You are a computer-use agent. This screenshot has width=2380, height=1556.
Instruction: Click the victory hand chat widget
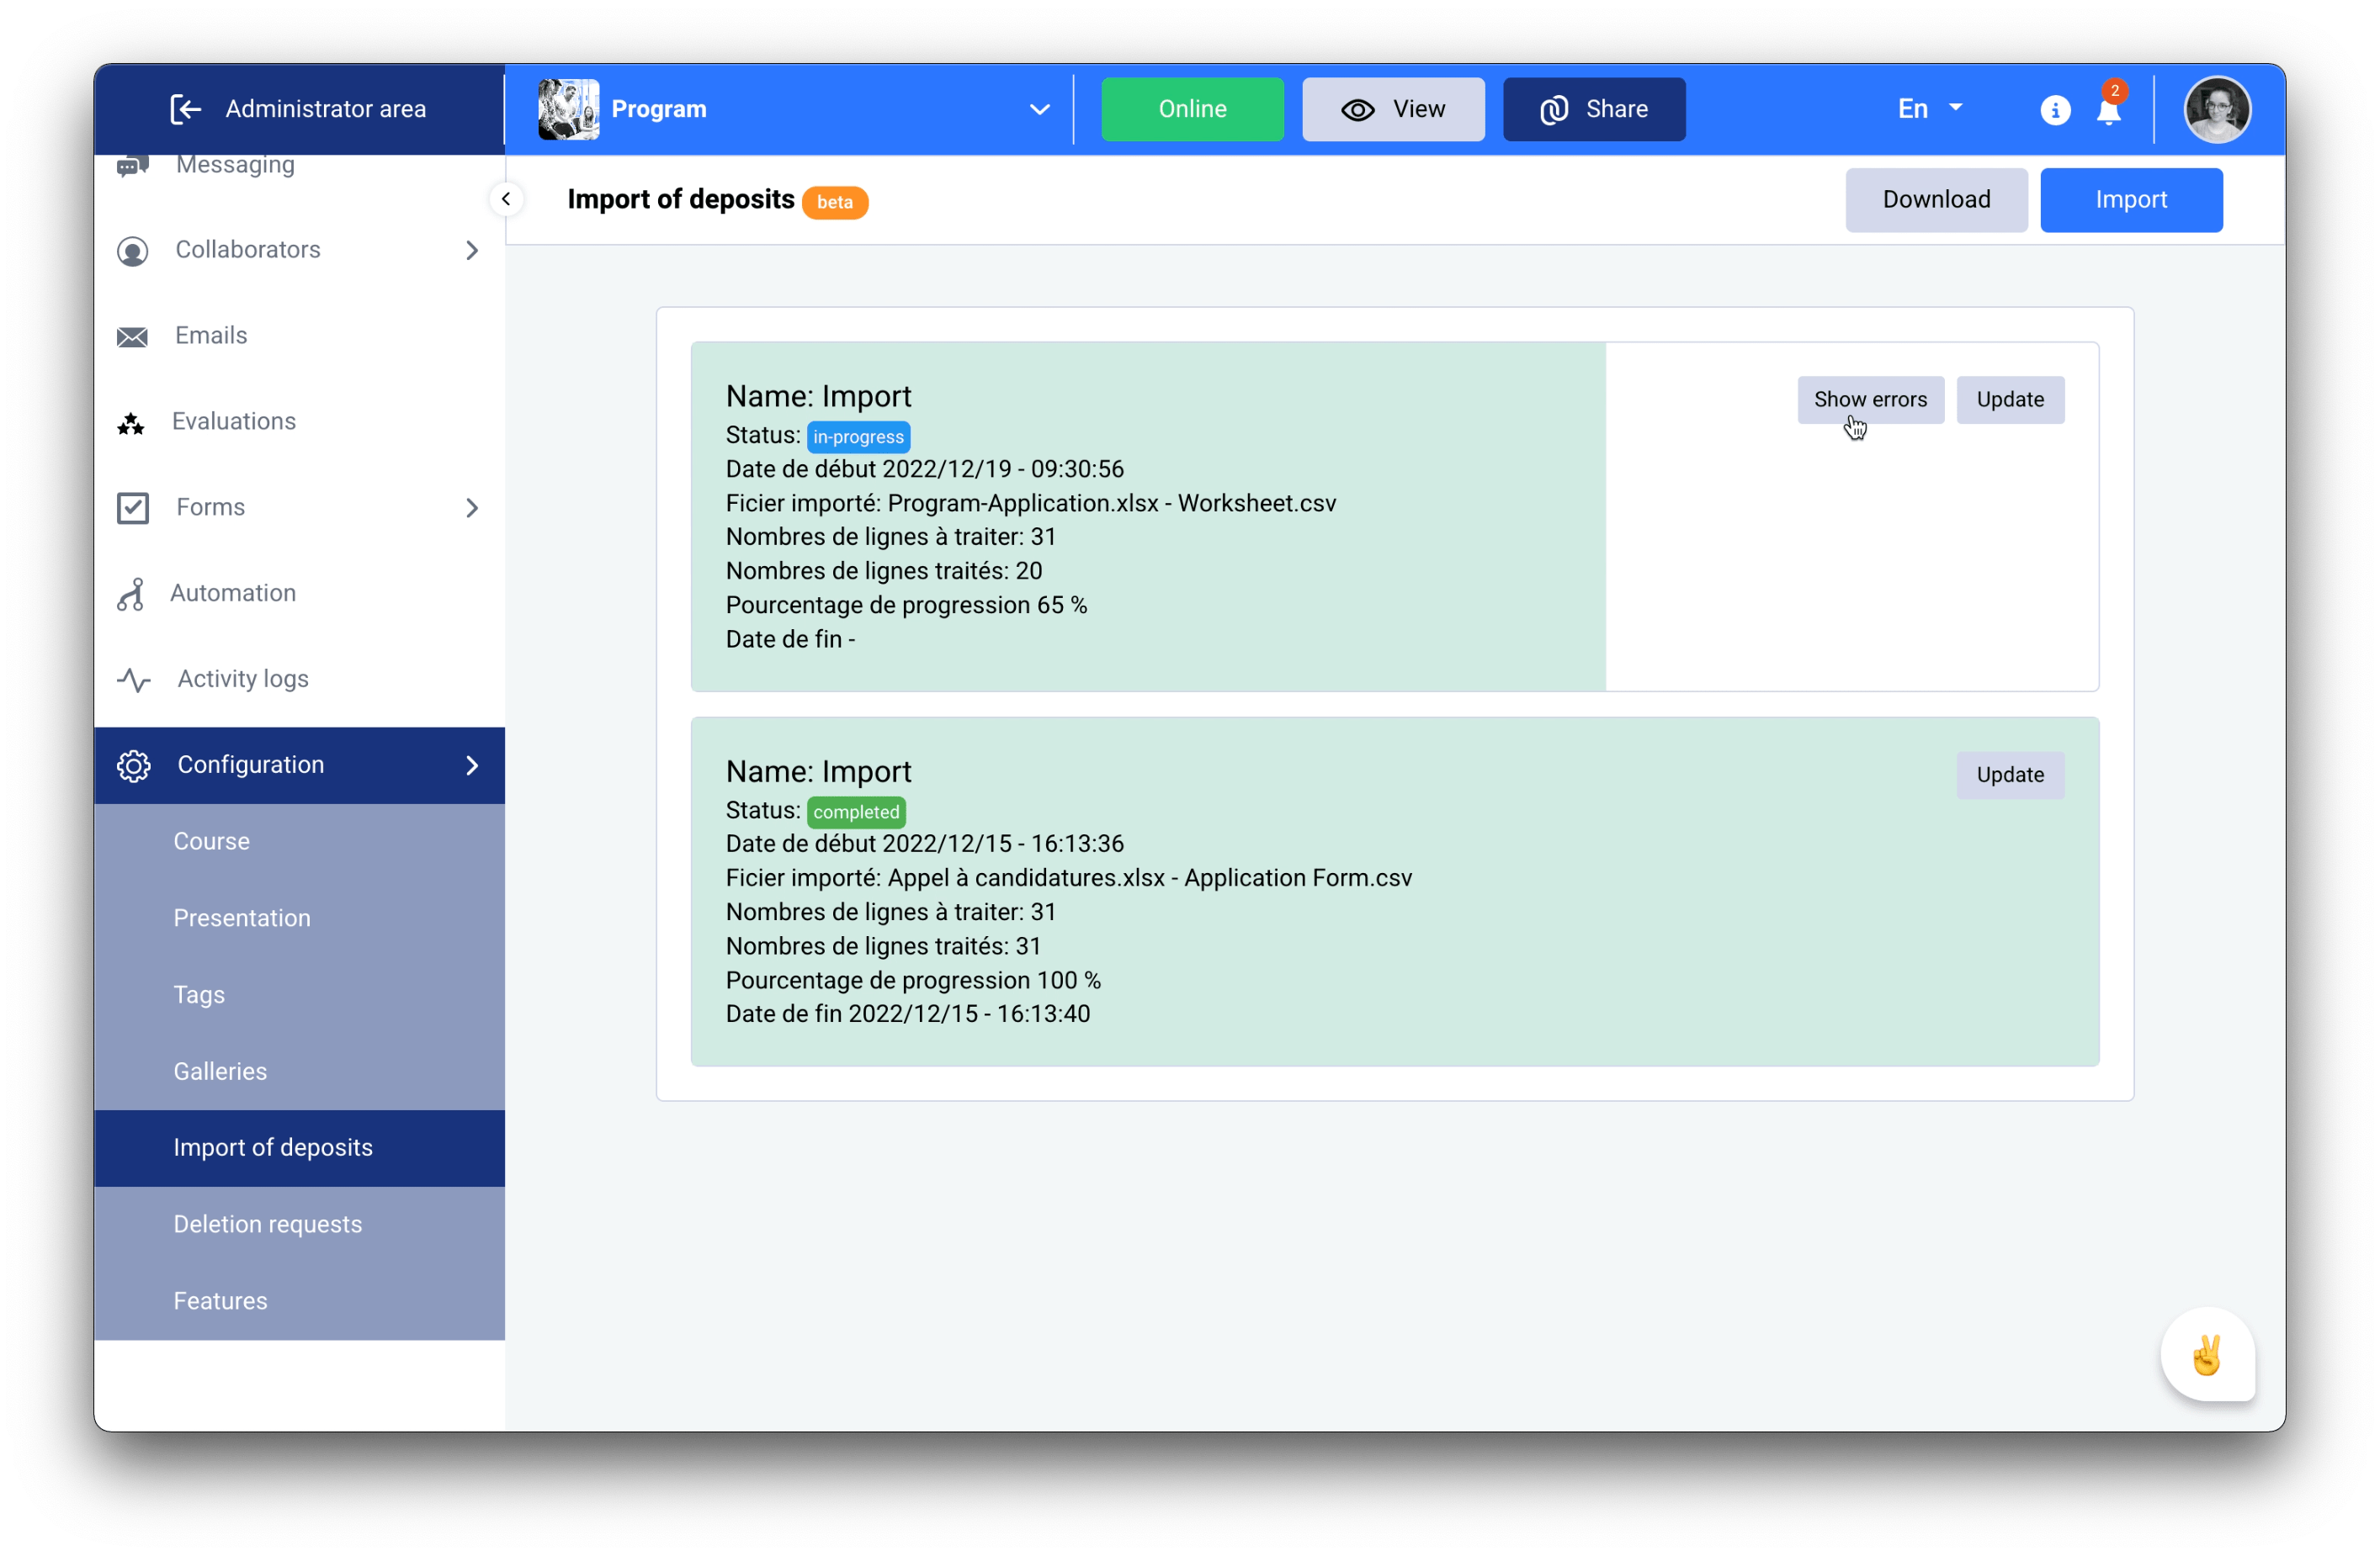[2206, 1355]
